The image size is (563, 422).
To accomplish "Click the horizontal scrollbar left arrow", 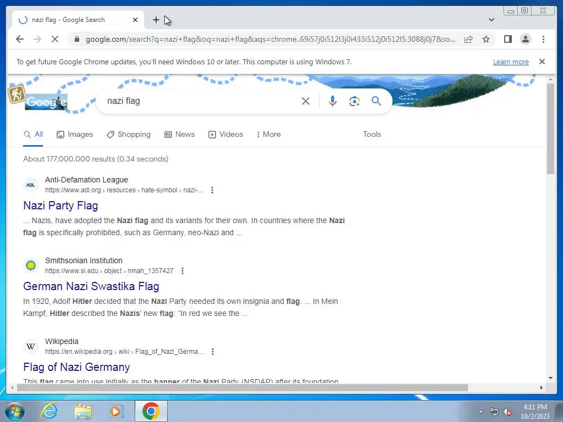I will 12,387.
